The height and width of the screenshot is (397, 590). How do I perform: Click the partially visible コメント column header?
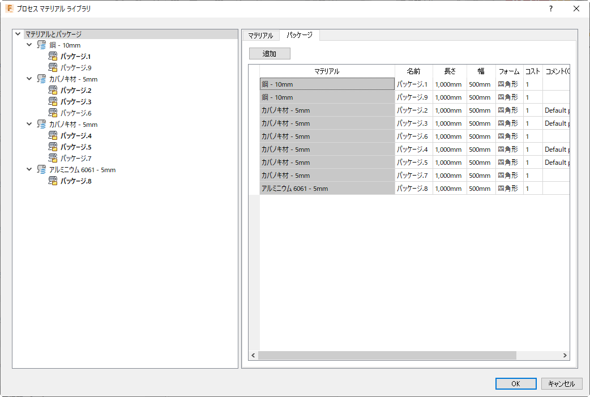tap(556, 71)
